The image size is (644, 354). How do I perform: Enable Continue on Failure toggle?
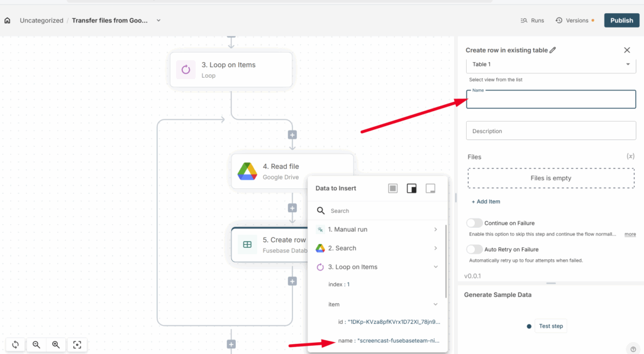[475, 223]
